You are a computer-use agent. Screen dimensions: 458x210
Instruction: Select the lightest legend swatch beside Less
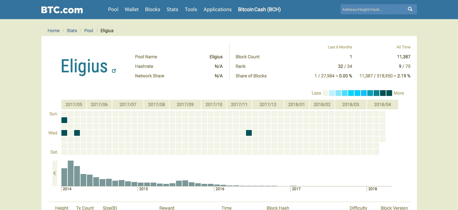tap(326, 93)
